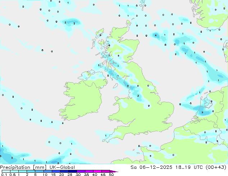Click the '4' precipitation value in North Sea

coord(156,35)
